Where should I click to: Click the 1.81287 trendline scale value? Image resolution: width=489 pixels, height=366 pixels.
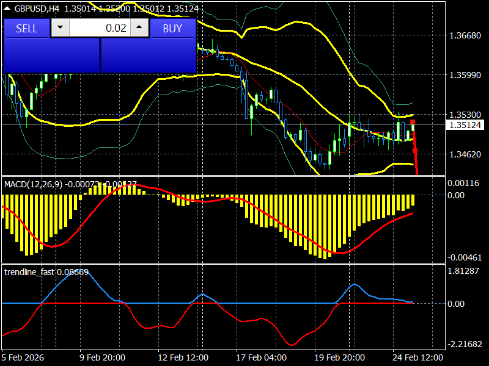(x=463, y=271)
